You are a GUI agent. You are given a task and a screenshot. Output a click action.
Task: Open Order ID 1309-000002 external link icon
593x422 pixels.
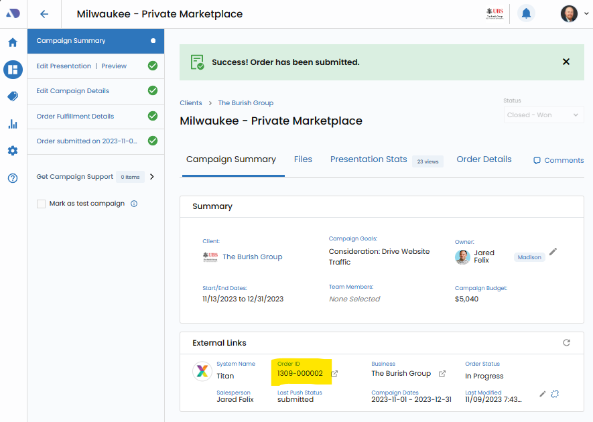coord(334,374)
